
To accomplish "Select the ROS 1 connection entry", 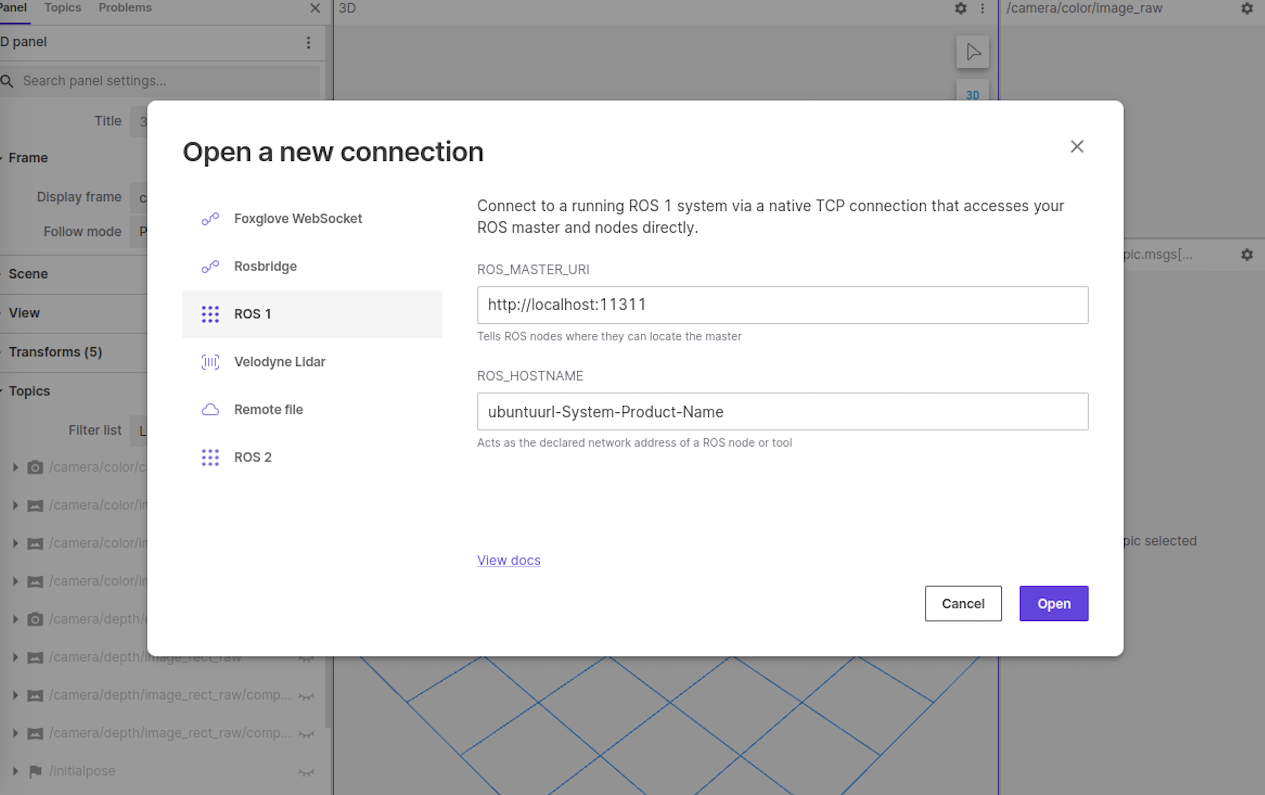I will 253,314.
